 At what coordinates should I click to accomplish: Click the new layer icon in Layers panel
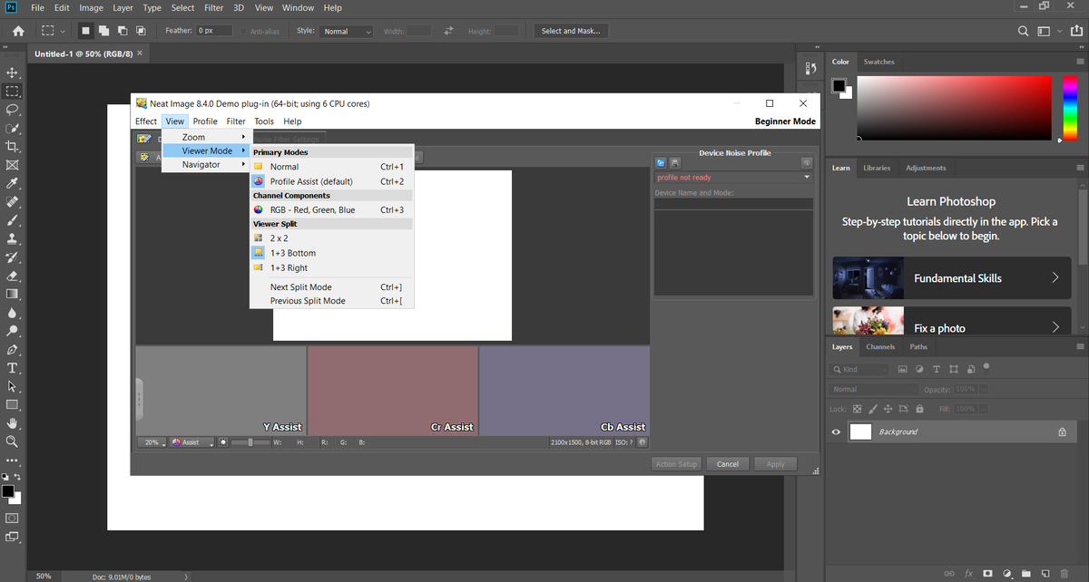(x=1046, y=573)
